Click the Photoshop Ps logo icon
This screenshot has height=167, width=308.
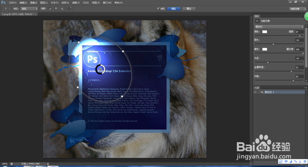pos(3,2)
